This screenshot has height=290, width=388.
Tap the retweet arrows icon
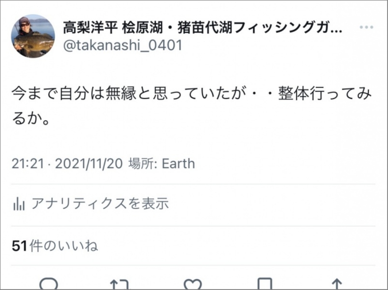coord(119,284)
